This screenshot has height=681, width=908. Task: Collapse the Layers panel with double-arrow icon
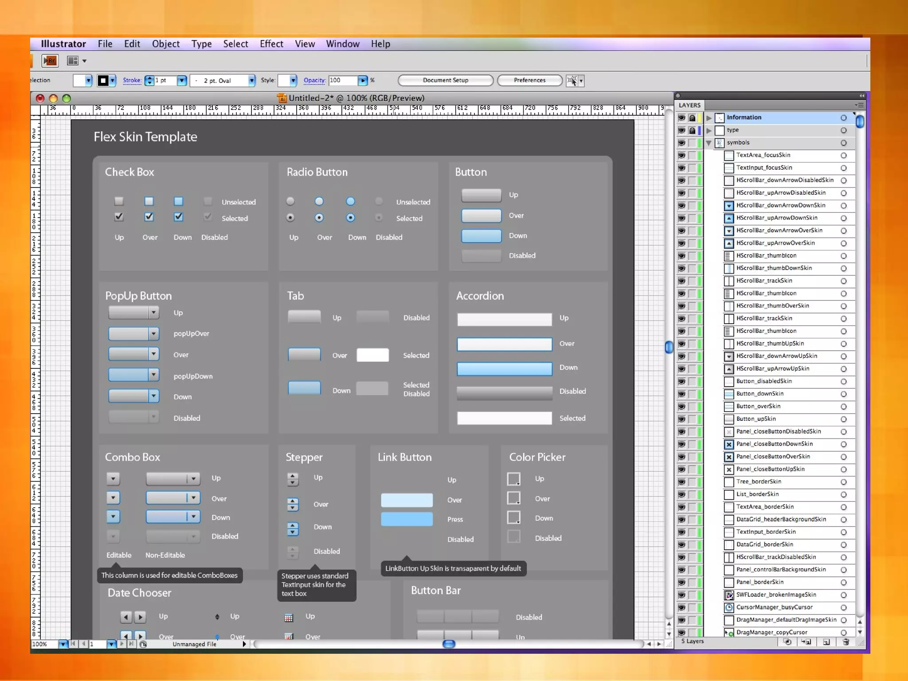[x=861, y=96]
